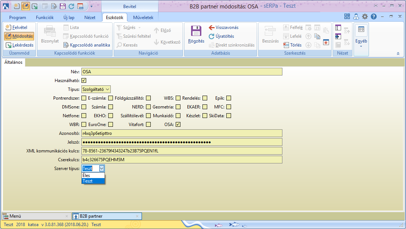Click quick-access refresh icon

point(71,6)
